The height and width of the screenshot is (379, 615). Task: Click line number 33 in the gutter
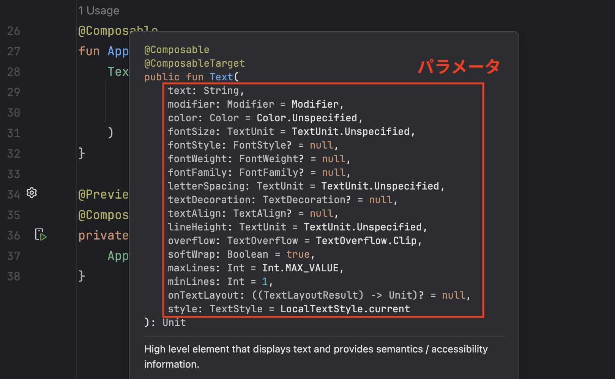click(x=14, y=174)
